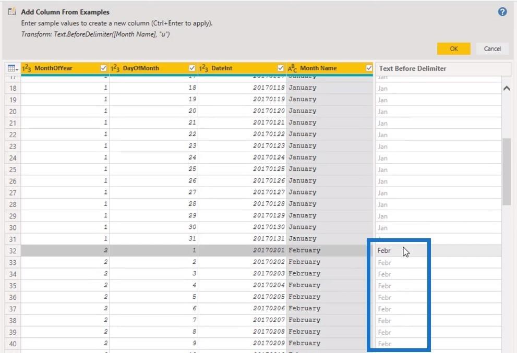Click the cell 20170118 in DateInt
This screenshot has height=353, width=517.
[x=242, y=88]
